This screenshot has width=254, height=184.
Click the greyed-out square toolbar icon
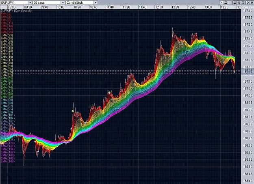tap(230, 2)
